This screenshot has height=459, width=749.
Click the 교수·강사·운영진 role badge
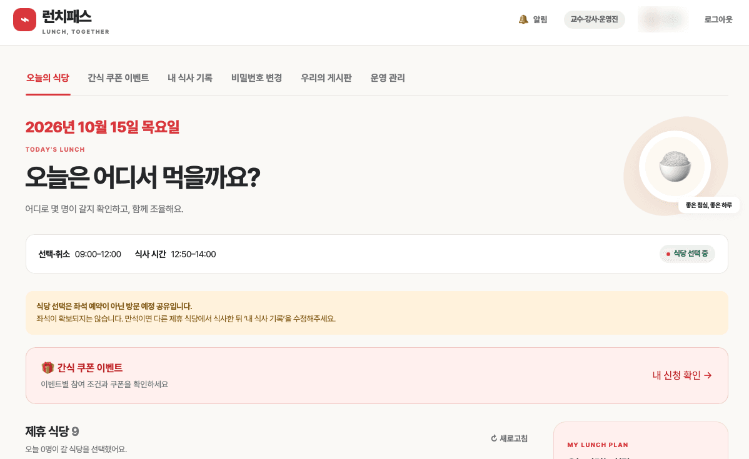click(x=594, y=19)
